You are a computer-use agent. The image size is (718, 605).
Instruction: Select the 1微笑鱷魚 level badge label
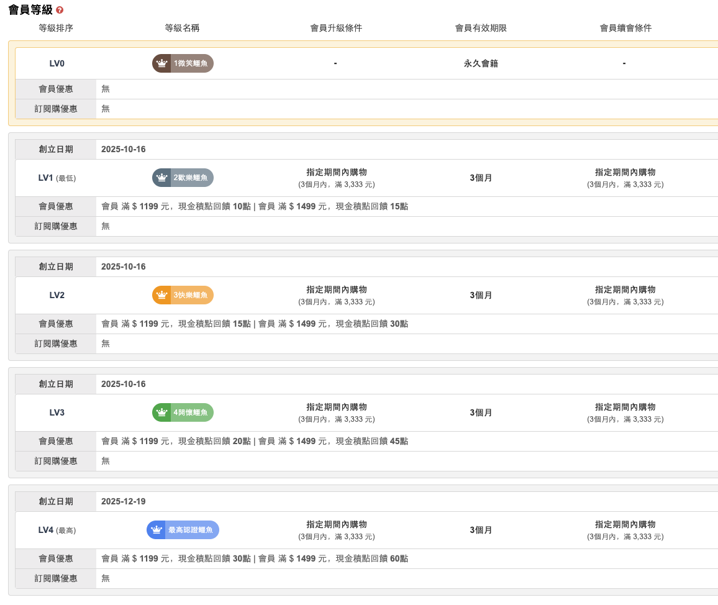[x=191, y=63]
